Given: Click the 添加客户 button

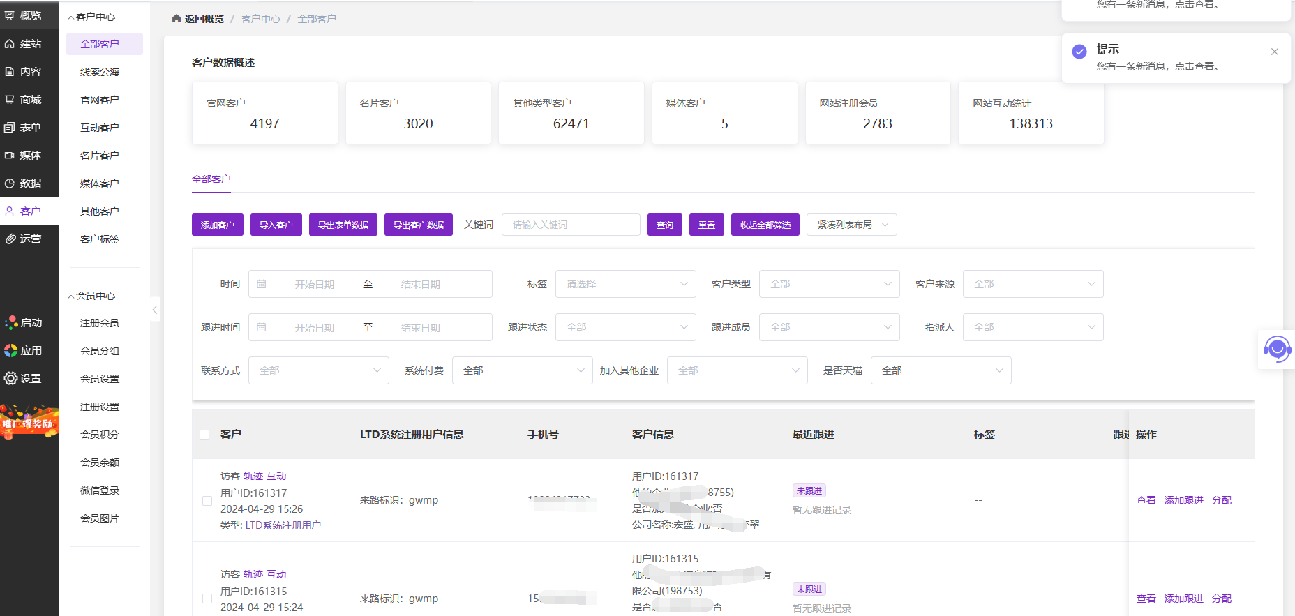Looking at the screenshot, I should pyautogui.click(x=217, y=225).
